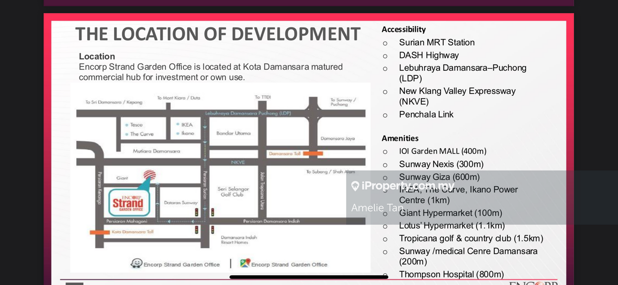Select the blue dot beside IKEA
618x285 pixels.
pyautogui.click(x=177, y=124)
